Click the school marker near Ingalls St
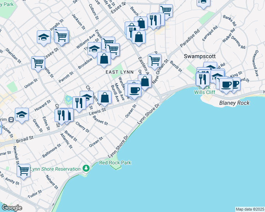This screenshot has height=212, width=265. click(x=44, y=37)
